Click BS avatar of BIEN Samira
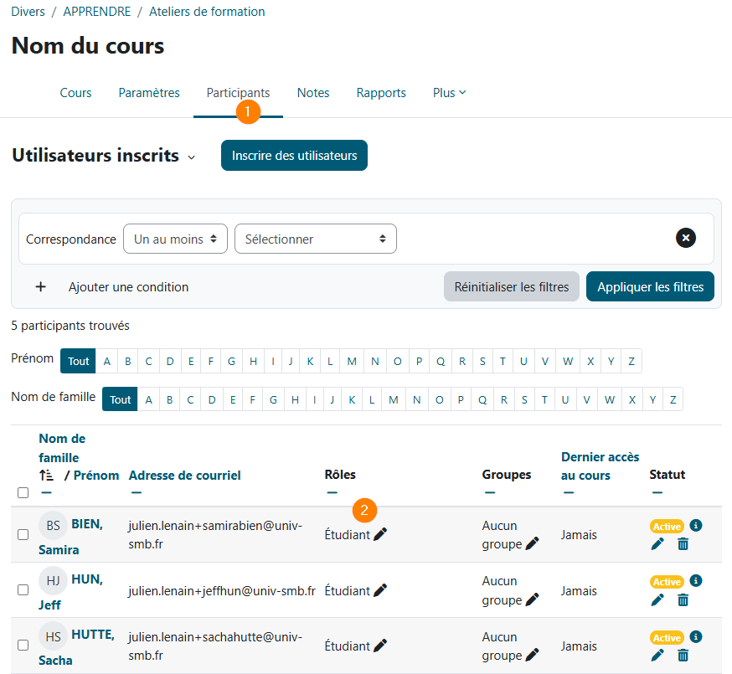Screen dimensions: 732x674 (x=54, y=526)
